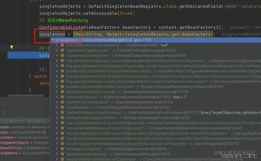Click the catch keyword in the editor

(x=41, y=76)
